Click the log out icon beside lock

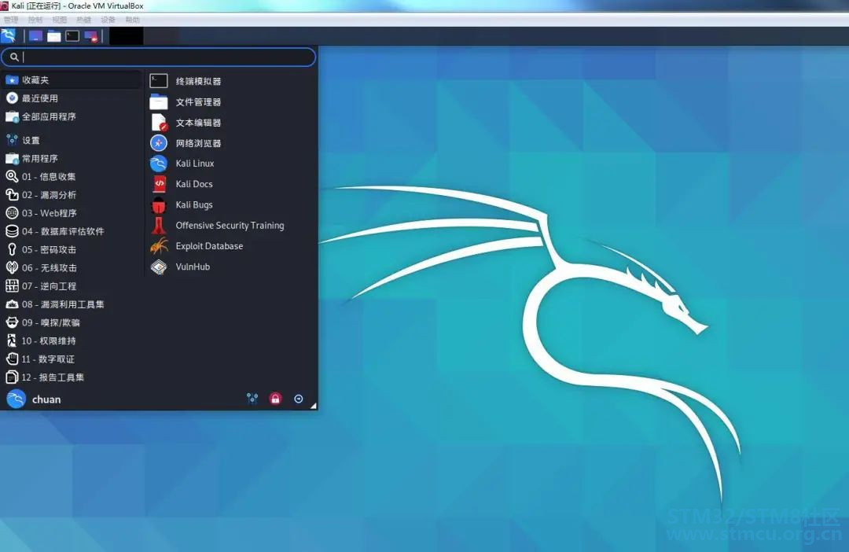point(299,399)
